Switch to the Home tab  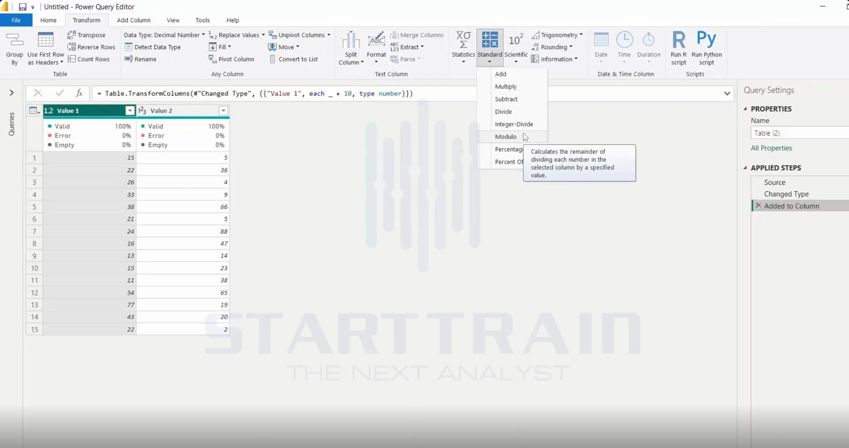point(48,20)
